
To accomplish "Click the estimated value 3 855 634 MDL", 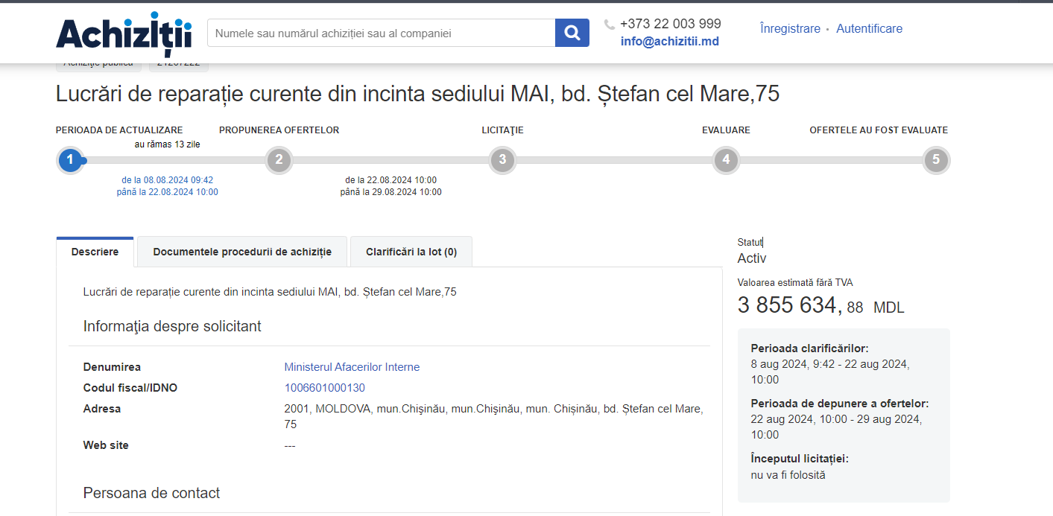I will click(820, 305).
